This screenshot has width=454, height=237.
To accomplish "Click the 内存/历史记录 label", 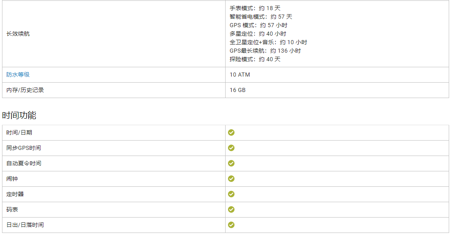I will coord(25,90).
